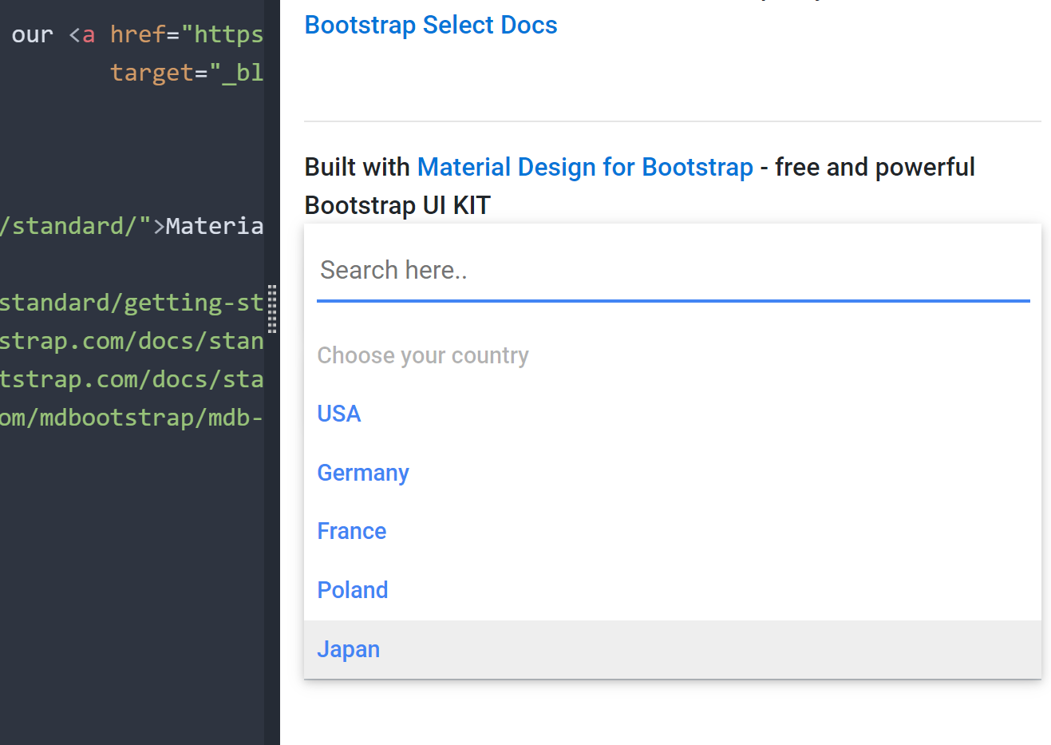Click the blue underline of the search field
Viewport: 1051px width, 745px height.
[x=673, y=301]
